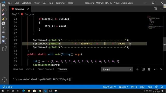Open File Explorer from taskbar
Screen dimensions: 166x93
click(29, 91)
